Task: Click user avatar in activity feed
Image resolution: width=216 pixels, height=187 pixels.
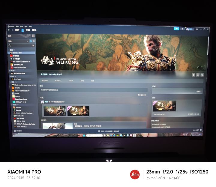Action: coord(42,102)
